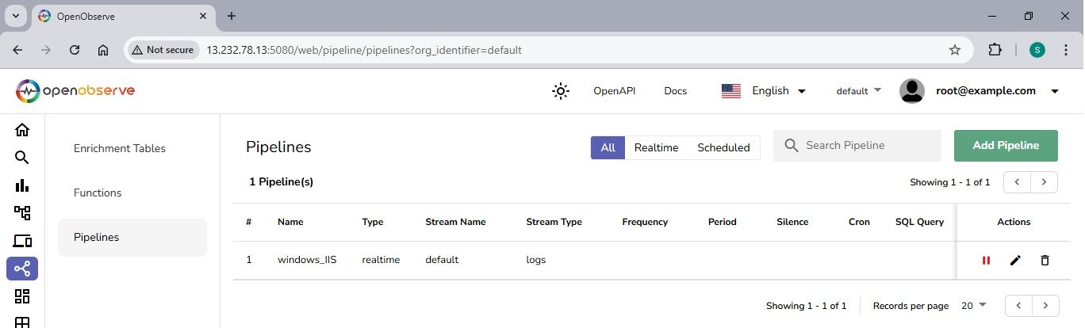Open the Metrics bar chart icon

(x=22, y=185)
